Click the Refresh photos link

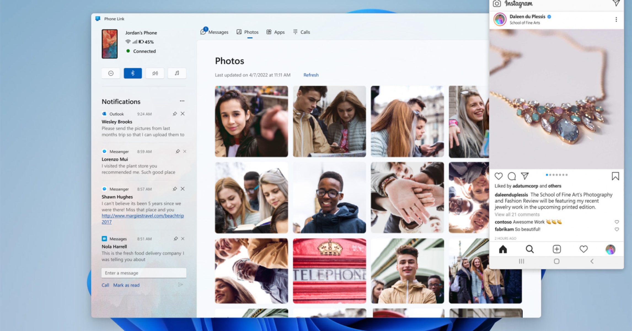(311, 75)
